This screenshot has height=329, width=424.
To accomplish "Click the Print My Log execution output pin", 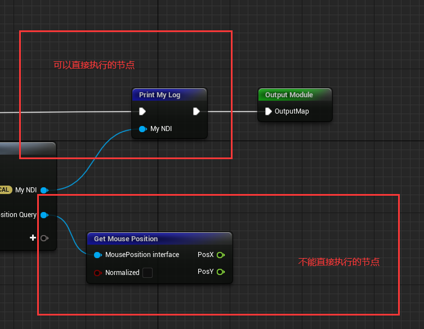I will [197, 111].
